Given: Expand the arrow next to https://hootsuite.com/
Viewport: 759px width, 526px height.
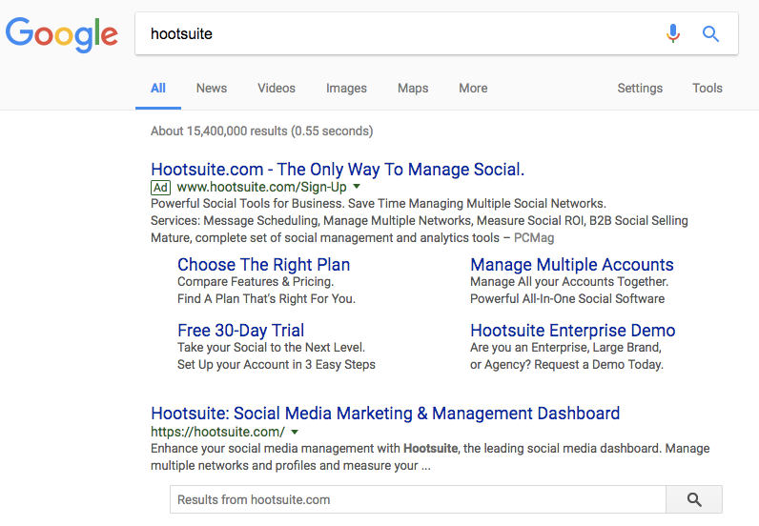Looking at the screenshot, I should click(295, 432).
